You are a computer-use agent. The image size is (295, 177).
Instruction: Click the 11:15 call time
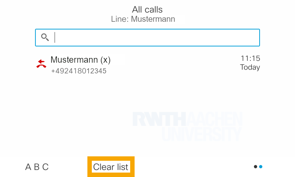250,58
